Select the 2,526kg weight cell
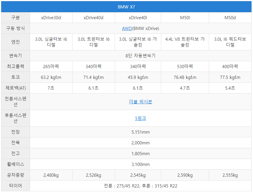 93,175
